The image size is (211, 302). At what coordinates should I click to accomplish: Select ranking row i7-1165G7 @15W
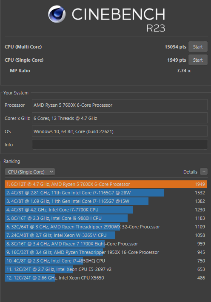click(x=106, y=201)
